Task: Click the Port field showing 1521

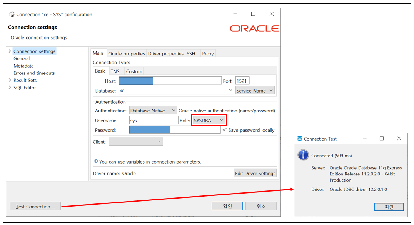Action: point(242,81)
